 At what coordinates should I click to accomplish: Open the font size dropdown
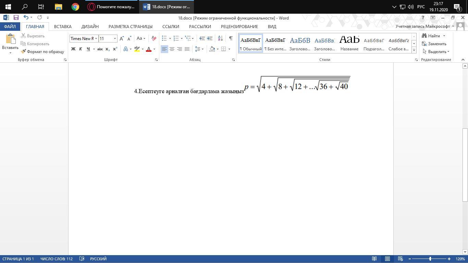(x=115, y=38)
